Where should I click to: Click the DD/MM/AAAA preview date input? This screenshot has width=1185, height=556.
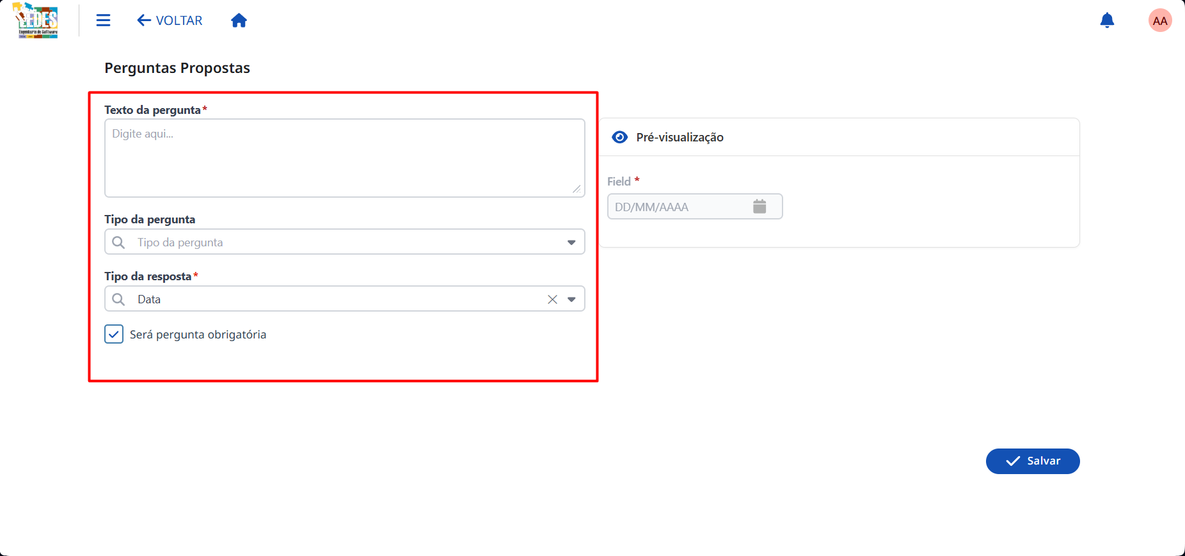click(695, 207)
